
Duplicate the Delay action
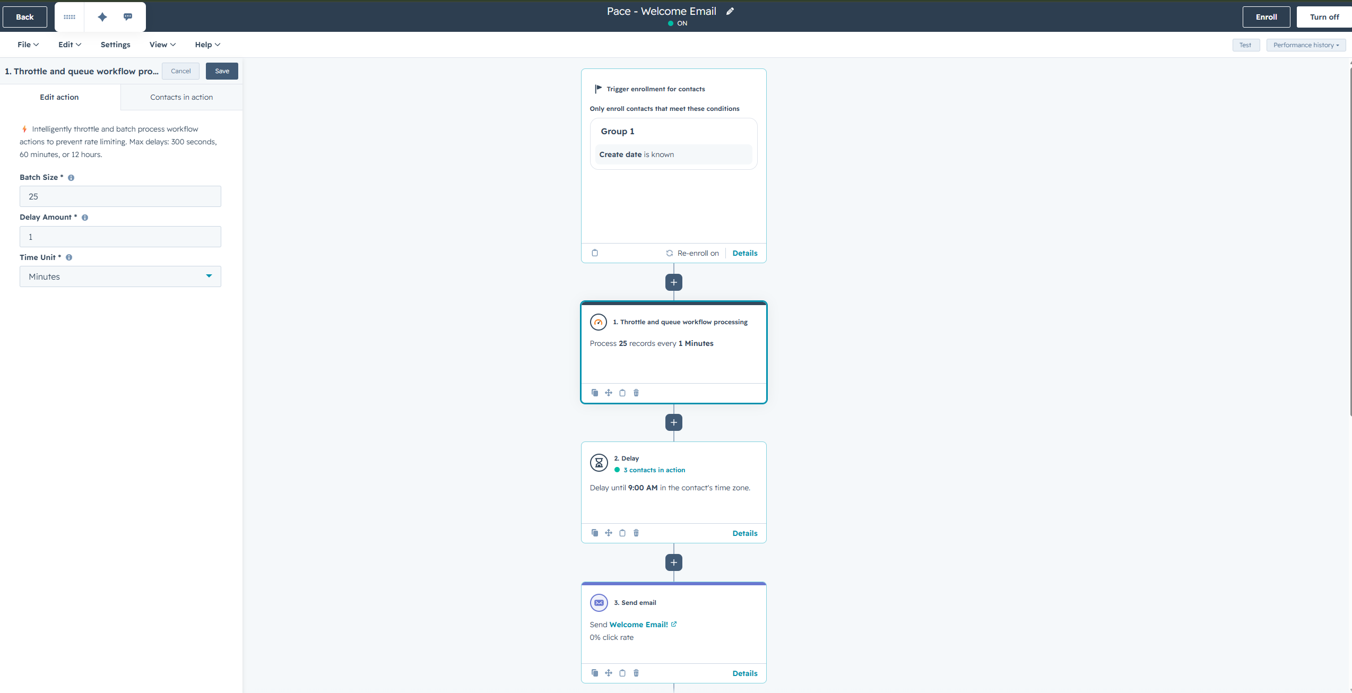(x=595, y=533)
